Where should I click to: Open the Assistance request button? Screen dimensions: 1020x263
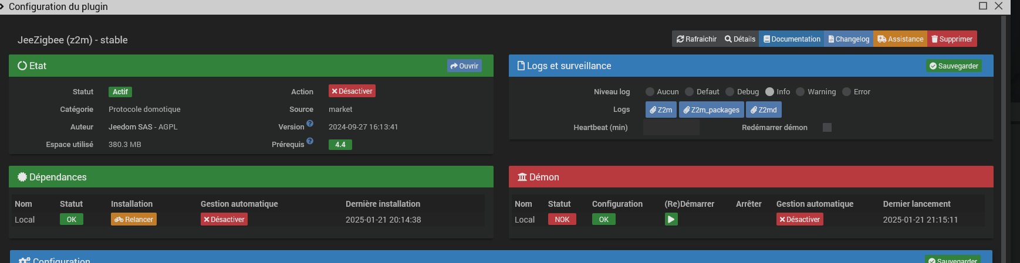point(900,39)
